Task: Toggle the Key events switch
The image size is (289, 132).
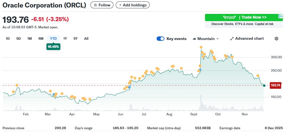Action: click(x=160, y=39)
